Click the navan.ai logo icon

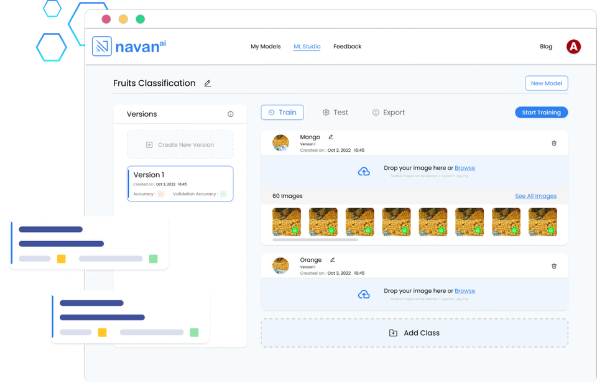pyautogui.click(x=102, y=46)
